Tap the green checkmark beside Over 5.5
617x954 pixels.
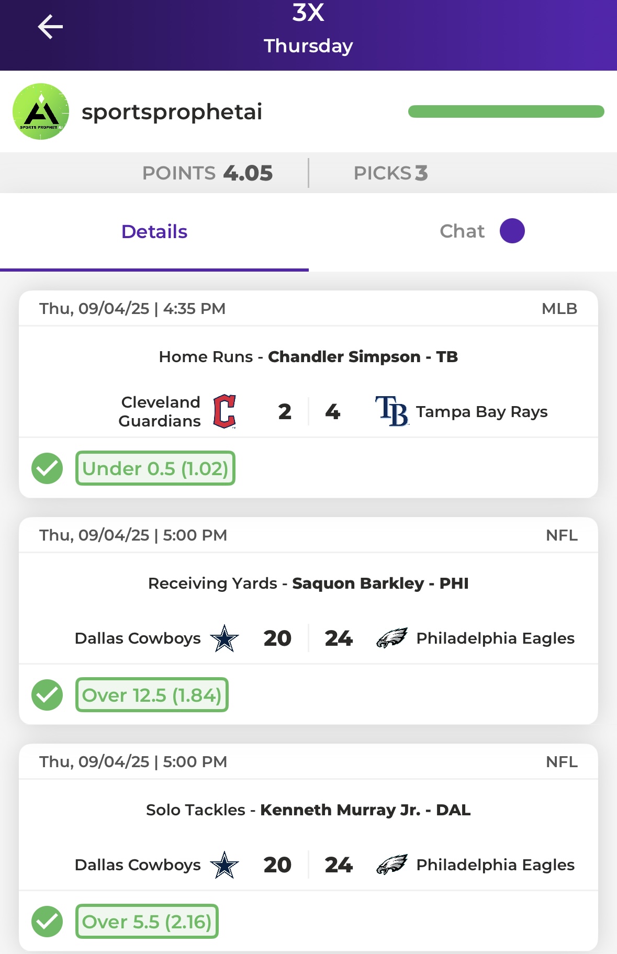(47, 922)
